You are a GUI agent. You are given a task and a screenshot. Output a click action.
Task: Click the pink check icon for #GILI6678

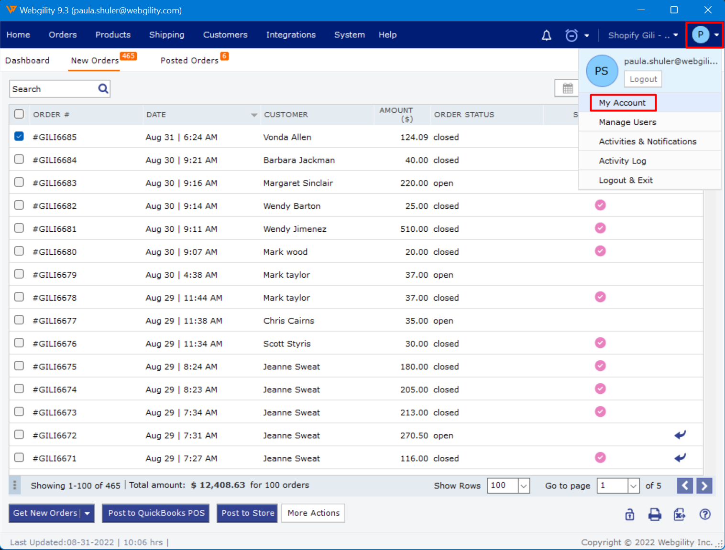coord(600,297)
